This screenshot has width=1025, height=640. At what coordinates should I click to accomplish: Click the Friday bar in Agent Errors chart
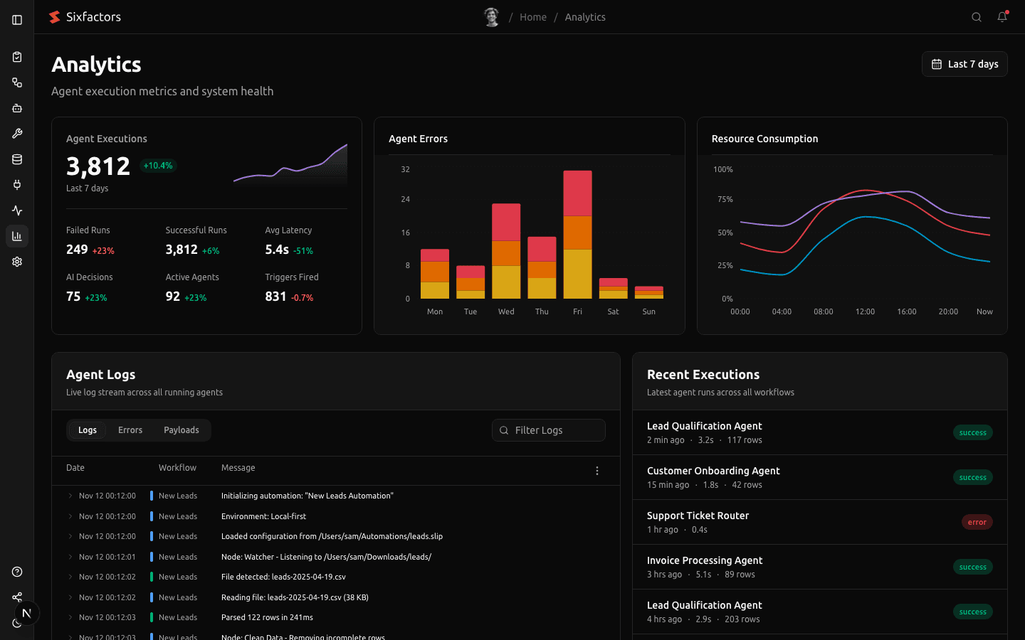click(577, 235)
